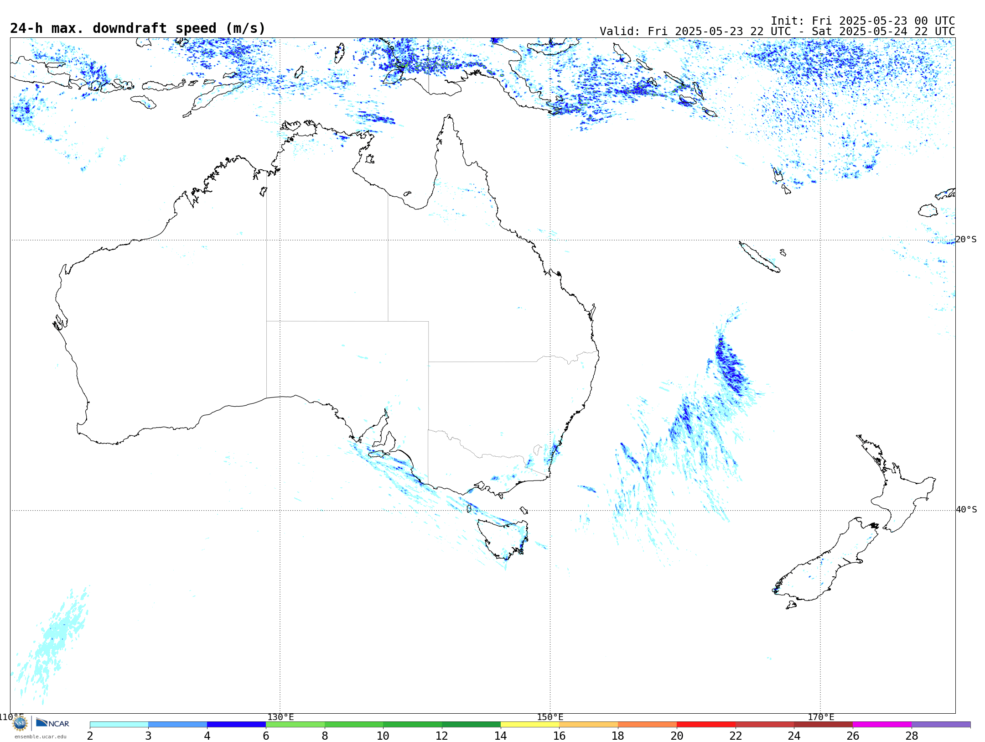Screen dimensions: 985x742
Task: Click the colorbar tick label '16'
Action: tap(560, 736)
